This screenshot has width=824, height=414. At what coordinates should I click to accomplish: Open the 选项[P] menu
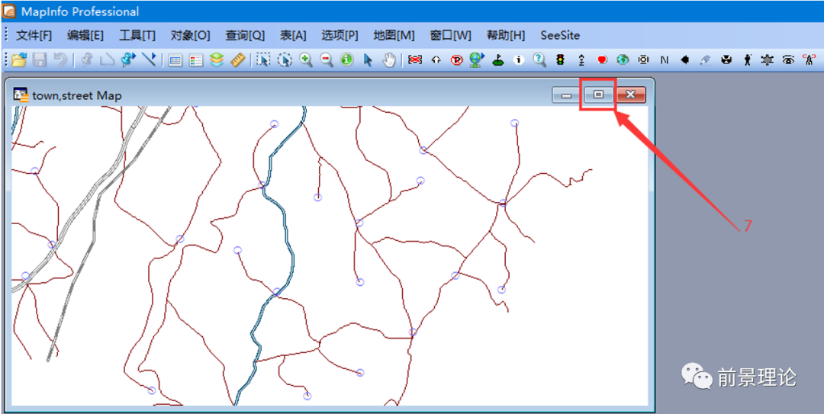[x=340, y=36]
